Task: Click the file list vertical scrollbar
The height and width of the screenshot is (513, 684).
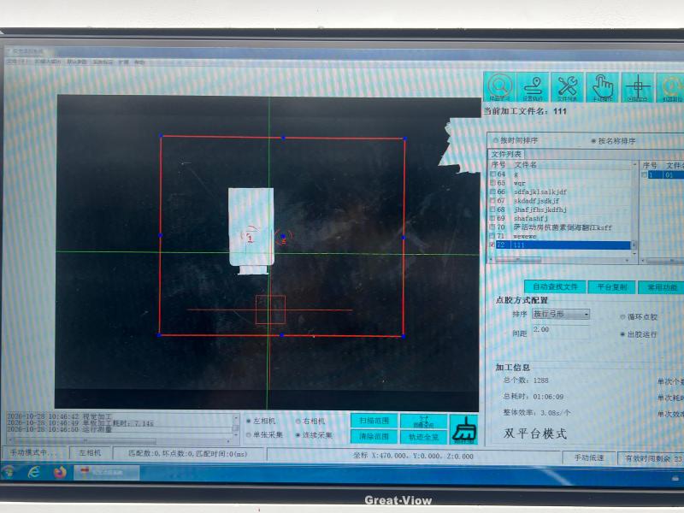Action: click(x=634, y=207)
